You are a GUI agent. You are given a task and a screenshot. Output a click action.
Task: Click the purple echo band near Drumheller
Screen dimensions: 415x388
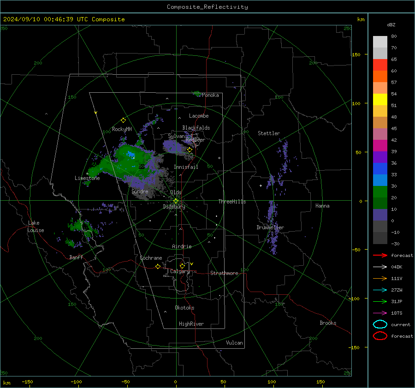pyautogui.click(x=273, y=228)
